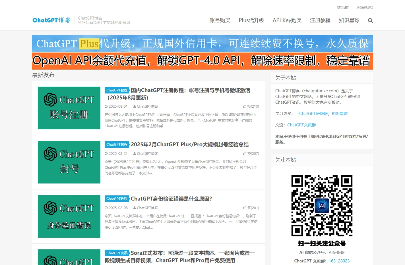Click group number 165128925 link

(x=339, y=261)
